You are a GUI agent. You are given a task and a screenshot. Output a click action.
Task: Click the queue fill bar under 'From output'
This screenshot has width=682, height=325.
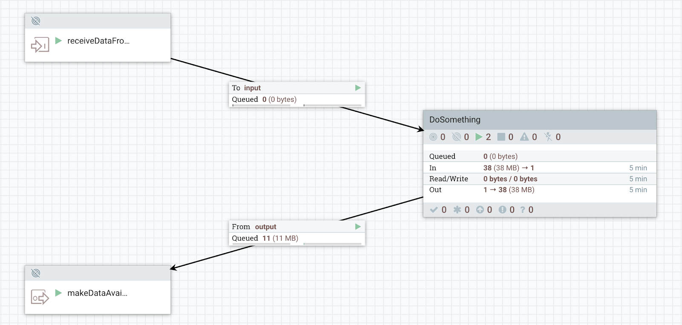point(332,244)
